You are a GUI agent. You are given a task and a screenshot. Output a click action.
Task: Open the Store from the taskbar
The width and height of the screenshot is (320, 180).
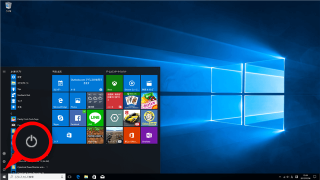94,176
